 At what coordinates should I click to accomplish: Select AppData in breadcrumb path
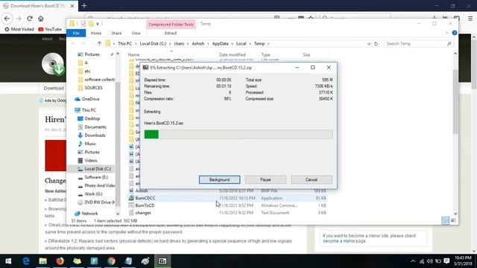click(221, 44)
